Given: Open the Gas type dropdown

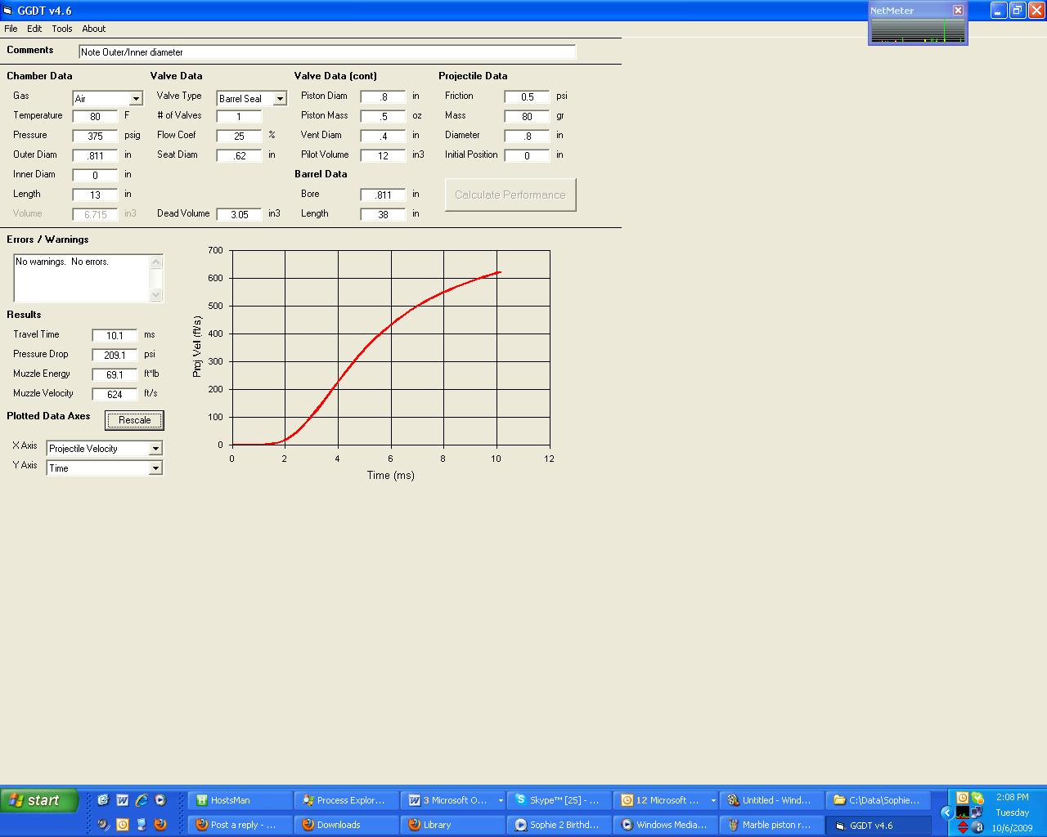Looking at the screenshot, I should click(x=136, y=99).
